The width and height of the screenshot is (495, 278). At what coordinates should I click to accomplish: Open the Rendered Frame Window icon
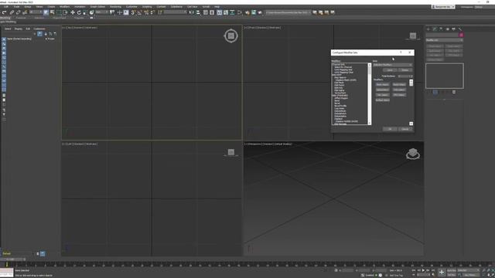pos(254,12)
